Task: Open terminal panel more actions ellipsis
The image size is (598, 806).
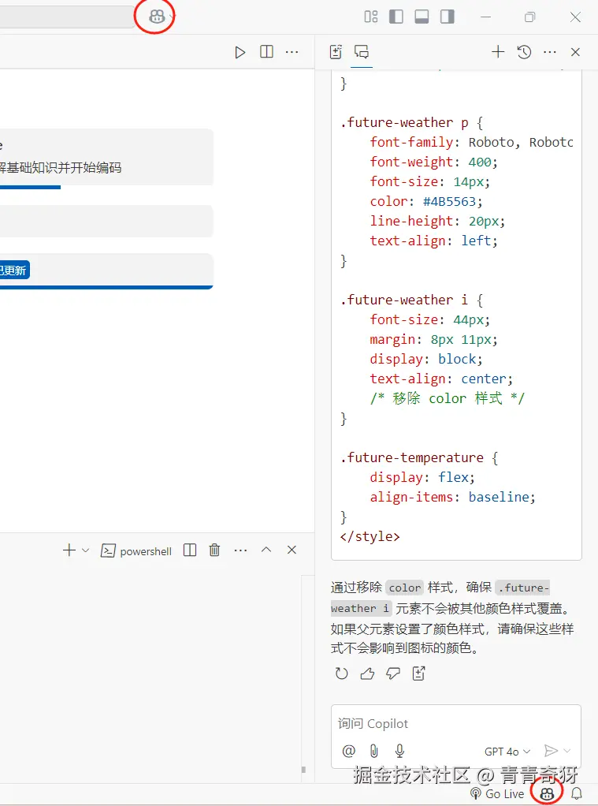Action: pos(240,550)
